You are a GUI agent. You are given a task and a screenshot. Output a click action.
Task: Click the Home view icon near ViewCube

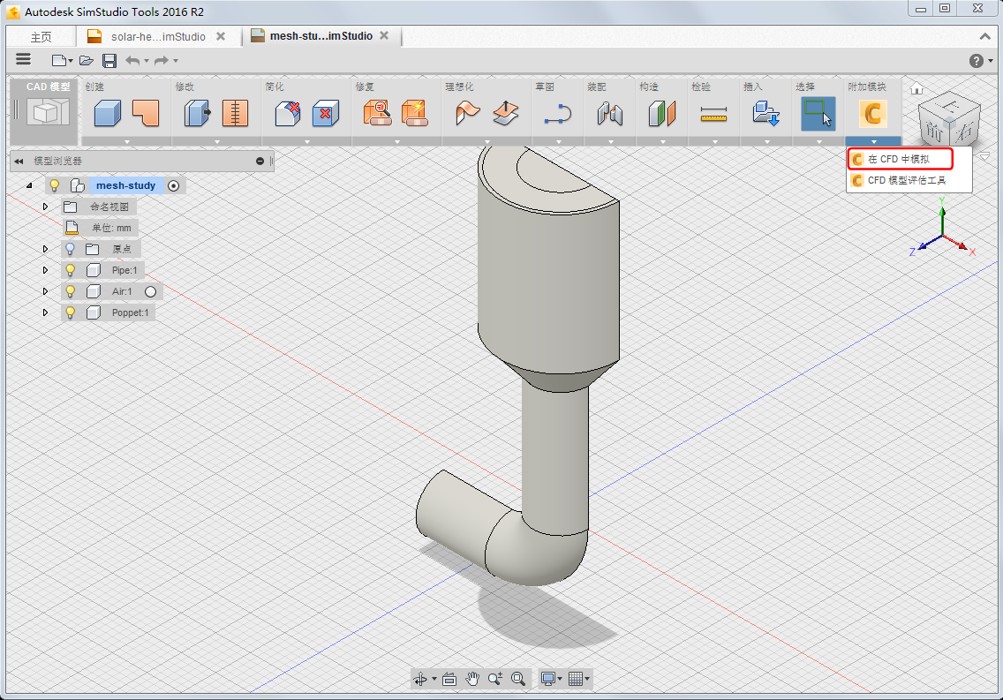(916, 88)
